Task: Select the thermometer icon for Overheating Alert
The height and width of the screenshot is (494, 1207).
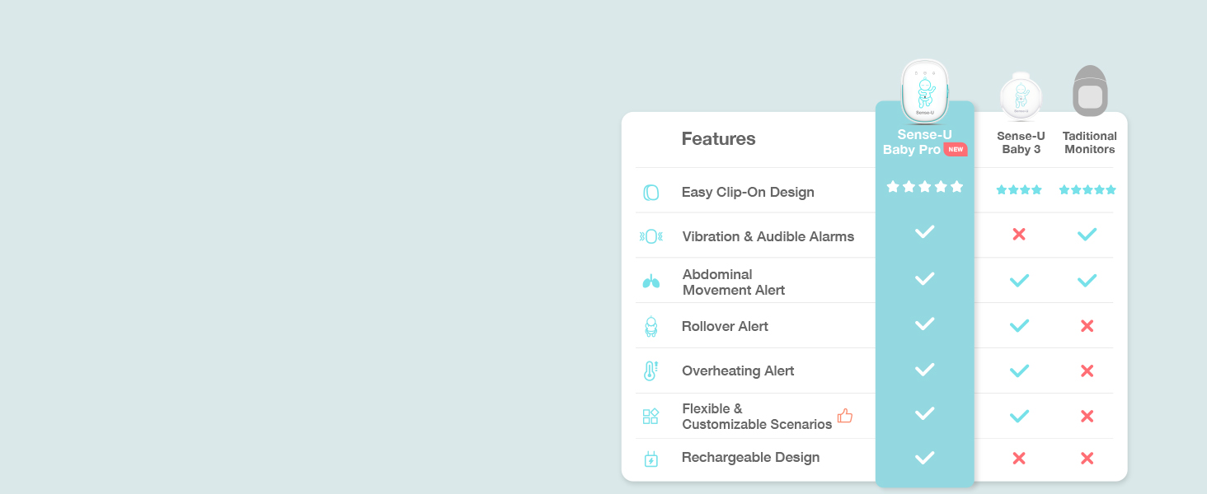Action: pyautogui.click(x=650, y=371)
